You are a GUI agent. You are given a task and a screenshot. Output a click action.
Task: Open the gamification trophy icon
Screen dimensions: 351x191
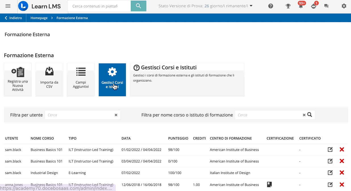tap(288, 6)
